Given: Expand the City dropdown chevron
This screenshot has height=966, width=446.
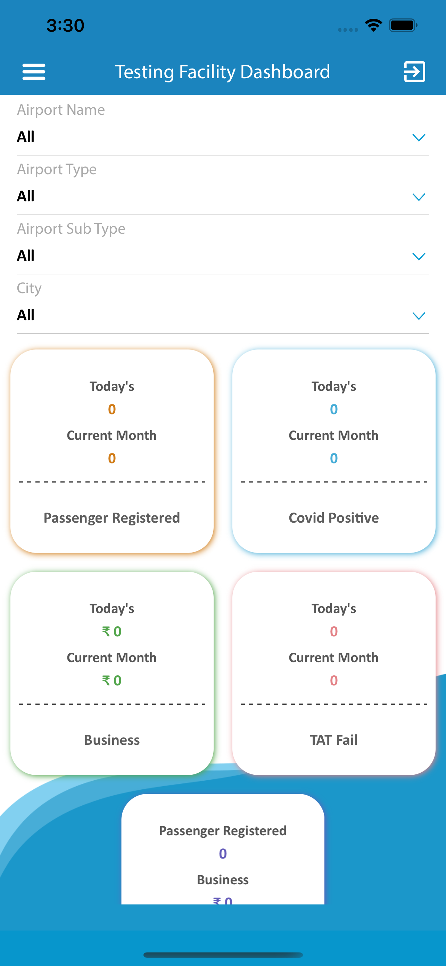Looking at the screenshot, I should click(x=418, y=316).
